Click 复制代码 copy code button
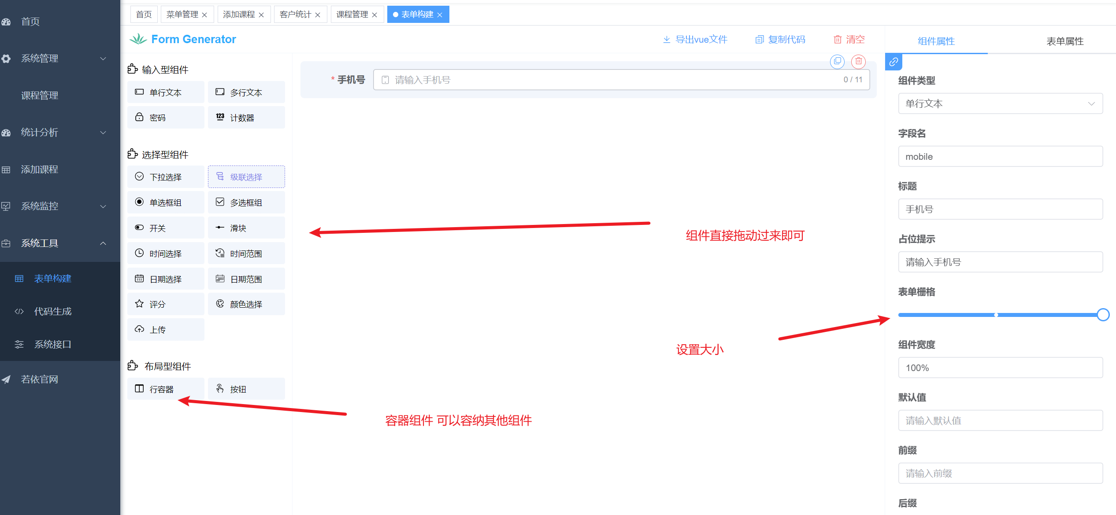Viewport: 1116px width, 515px height. pos(780,40)
